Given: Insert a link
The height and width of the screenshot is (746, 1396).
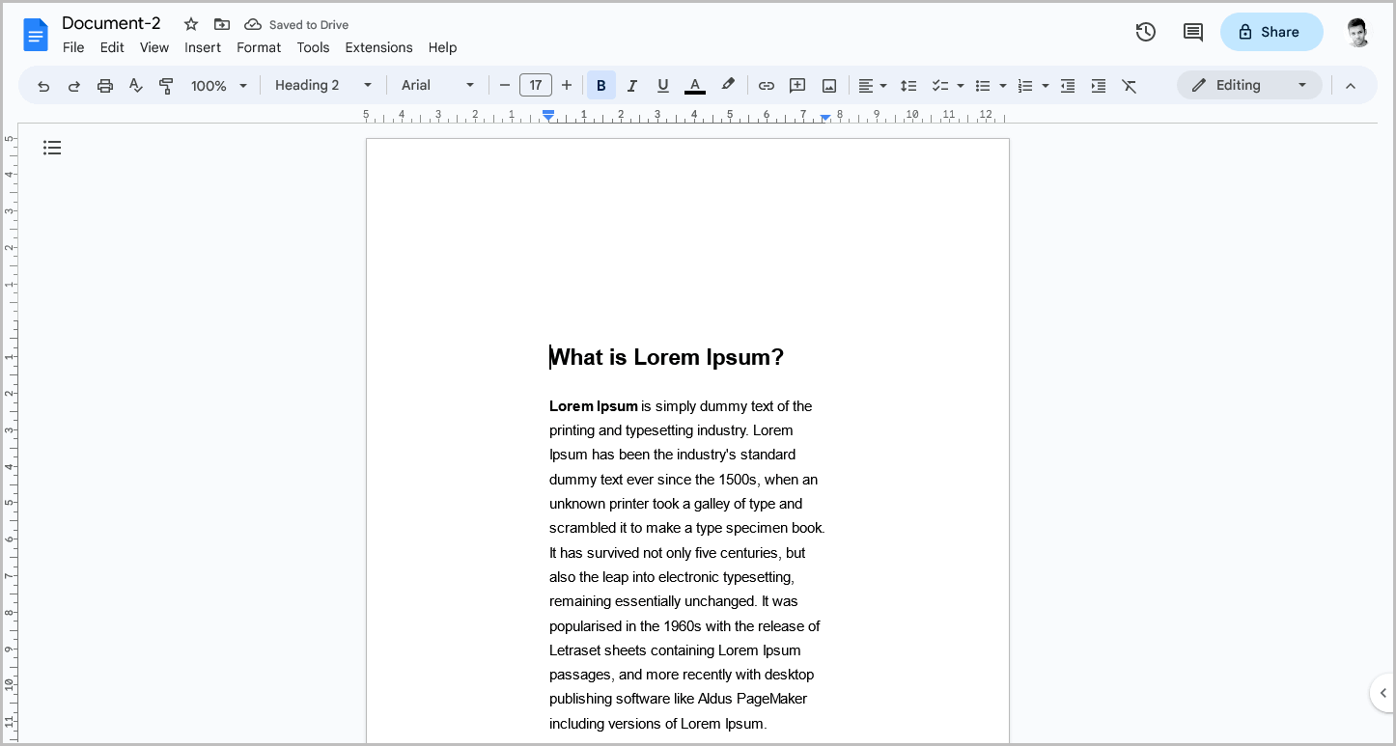Looking at the screenshot, I should 766,85.
